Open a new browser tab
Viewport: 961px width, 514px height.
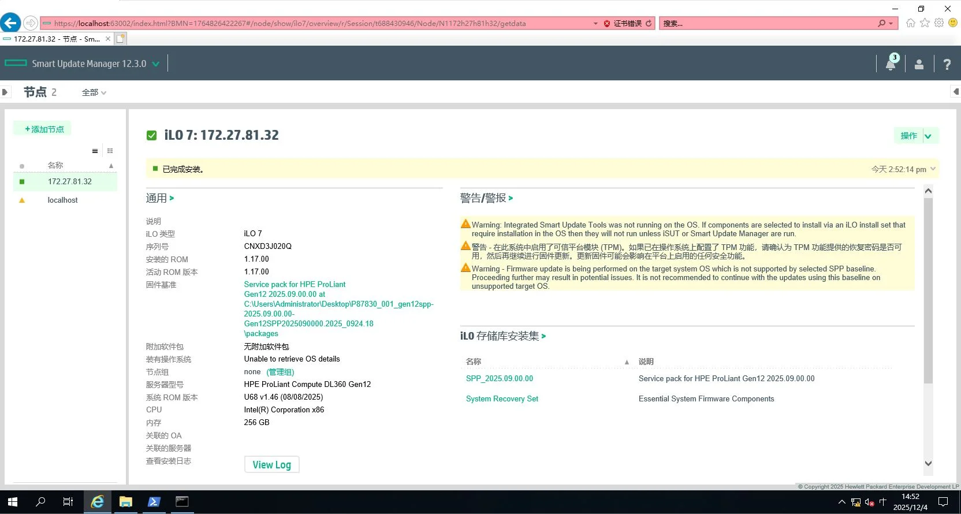tap(120, 39)
